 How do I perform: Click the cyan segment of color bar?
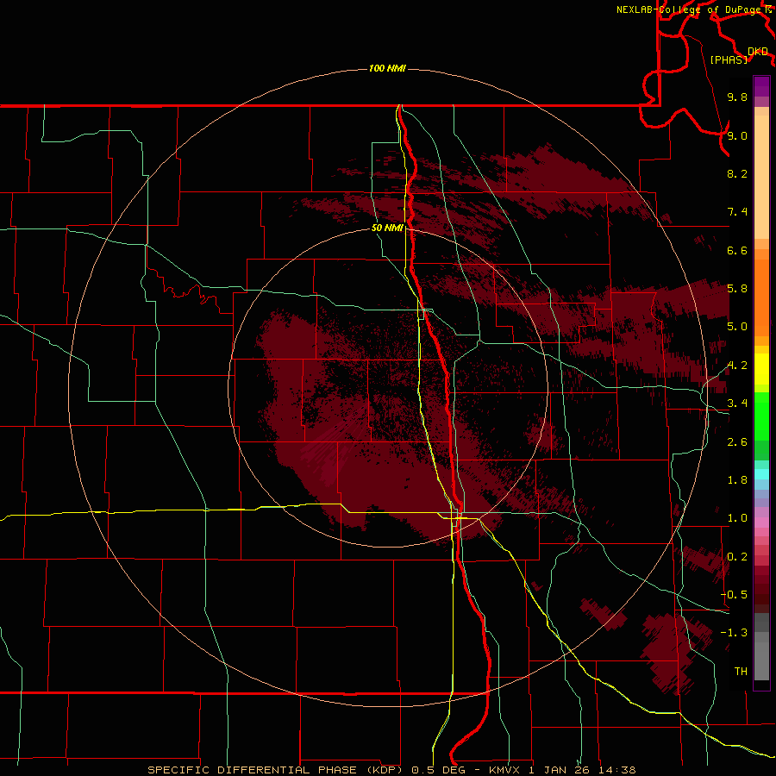[761, 474]
